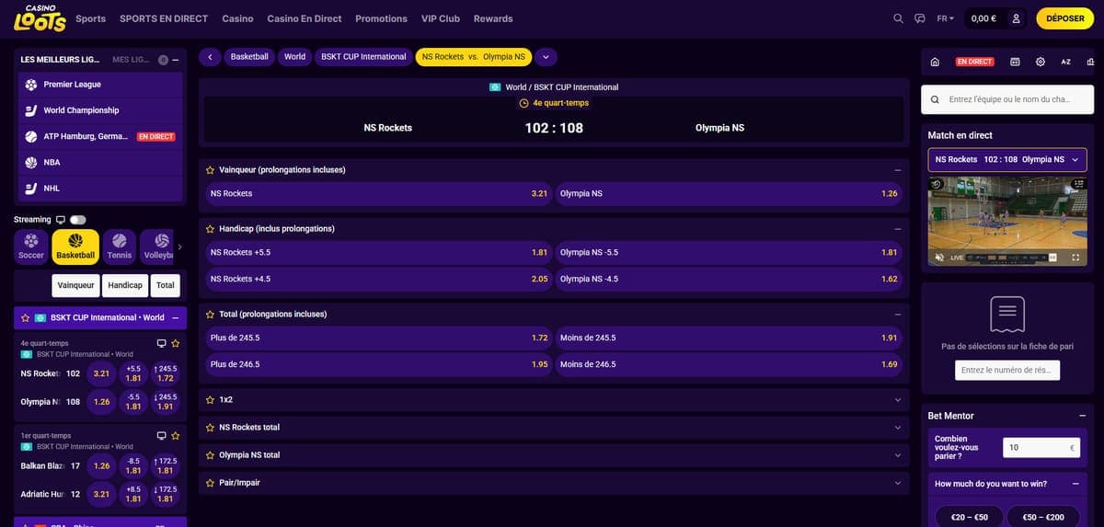Favorite the Pair/Impair market star
This screenshot has height=527, width=1104.
point(210,482)
